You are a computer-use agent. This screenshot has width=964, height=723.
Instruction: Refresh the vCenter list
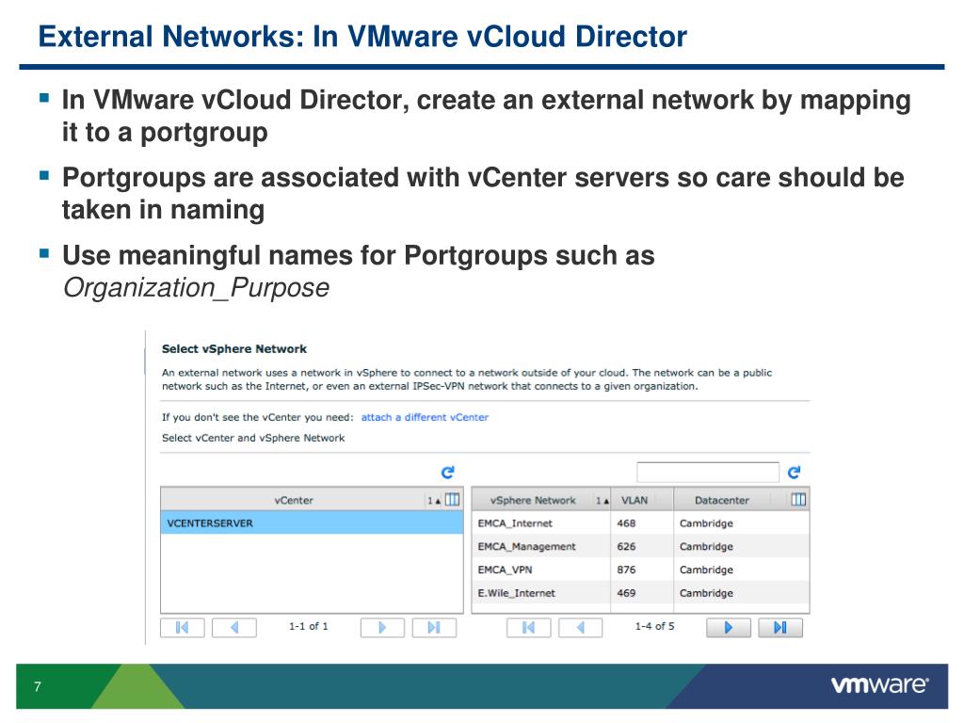pos(447,473)
